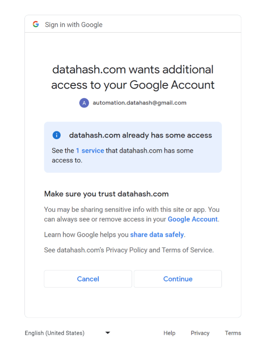This screenshot has width=269, height=353.
Task: Click the Continue button
Action: click(178, 279)
